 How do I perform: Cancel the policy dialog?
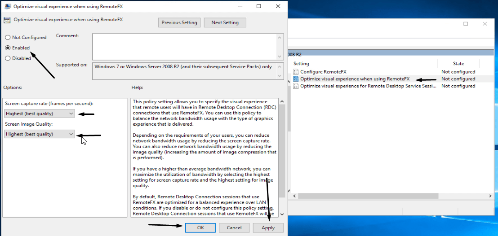coord(234,228)
